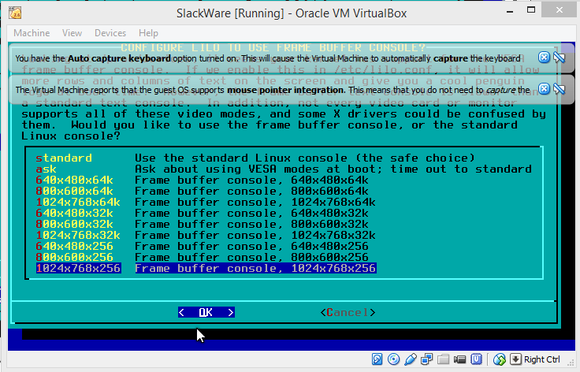
Task: Click the optical disc drive status icon
Action: (x=393, y=359)
